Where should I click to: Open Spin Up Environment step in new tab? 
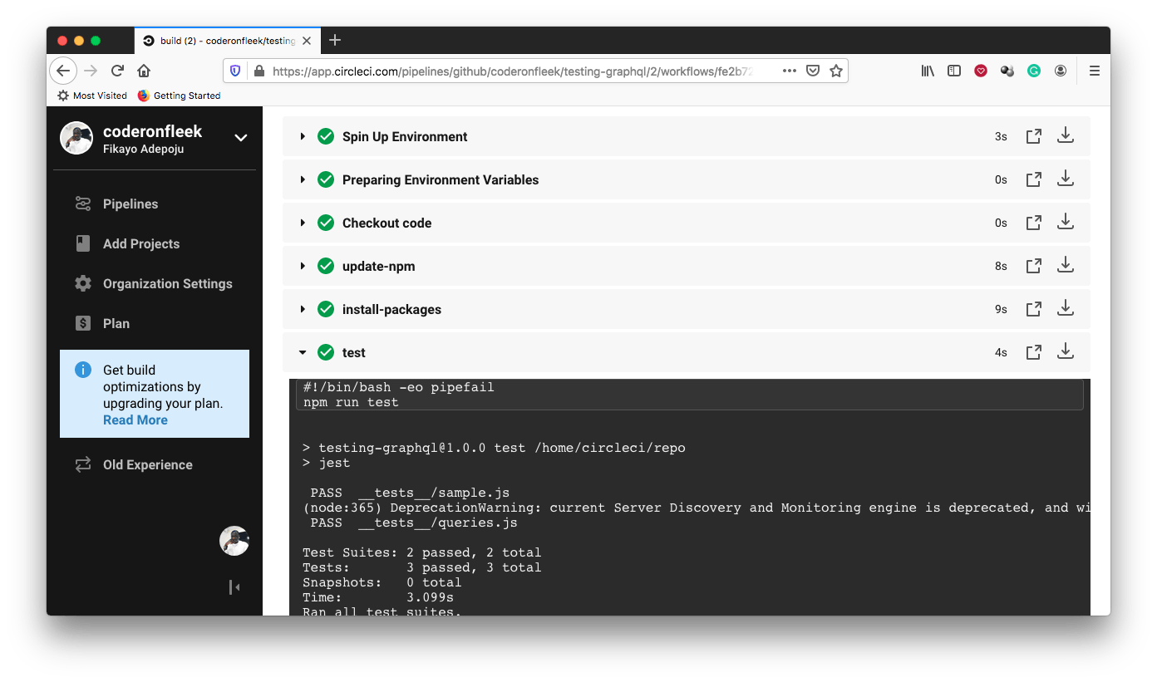[x=1033, y=135]
